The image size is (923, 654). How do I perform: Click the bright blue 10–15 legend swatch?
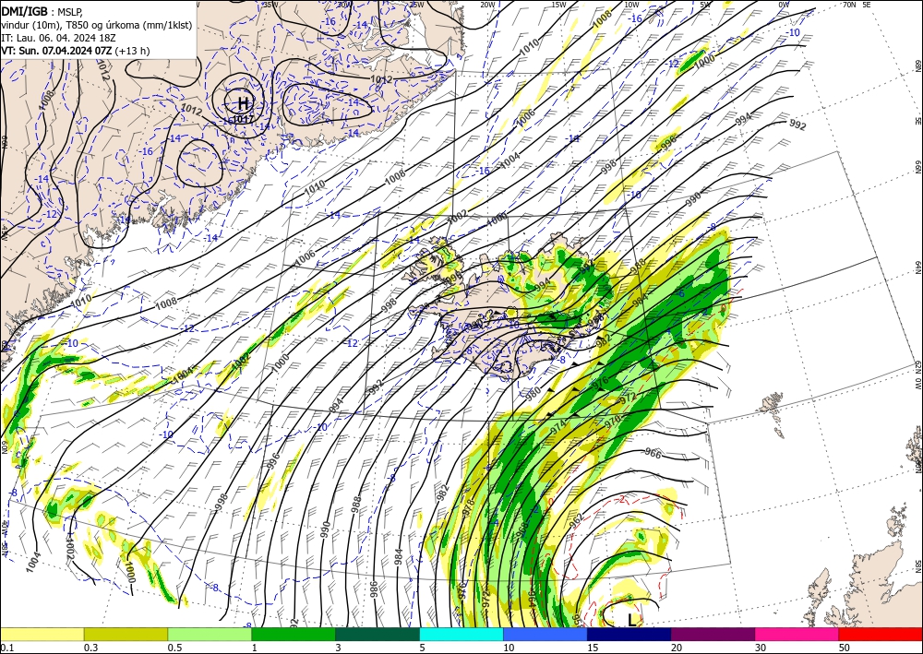click(x=545, y=634)
